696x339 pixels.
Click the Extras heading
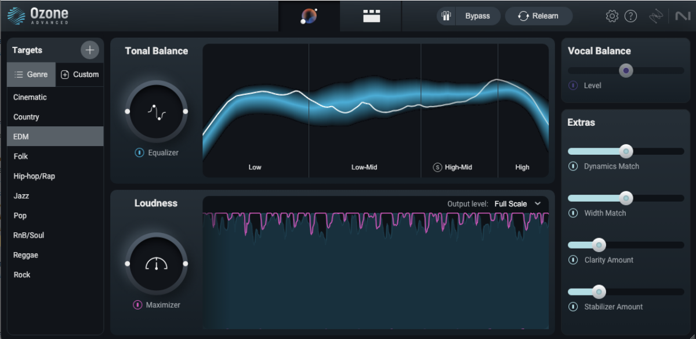[581, 123]
